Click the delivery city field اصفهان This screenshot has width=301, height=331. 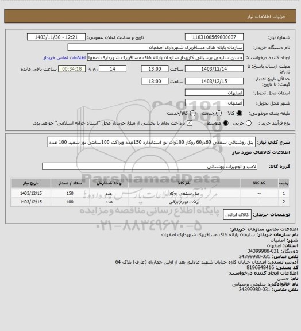tap(214, 103)
